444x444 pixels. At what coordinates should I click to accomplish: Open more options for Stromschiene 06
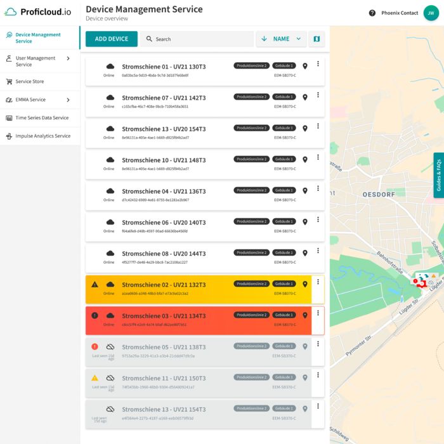[318, 219]
